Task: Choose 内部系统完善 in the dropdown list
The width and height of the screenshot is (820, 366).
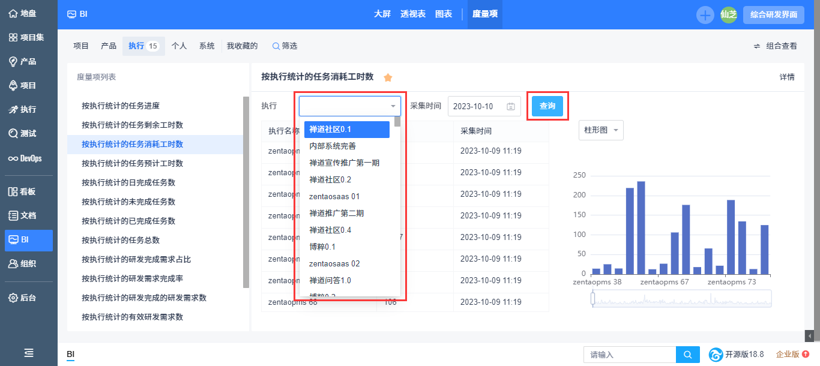Action: 347,146
